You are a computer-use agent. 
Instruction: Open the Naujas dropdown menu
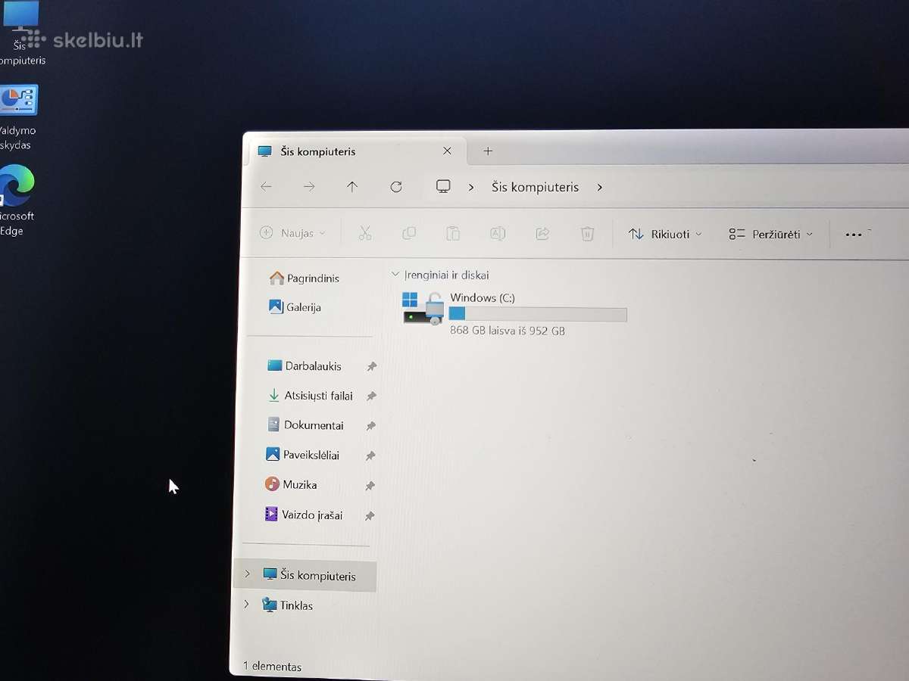coord(292,233)
